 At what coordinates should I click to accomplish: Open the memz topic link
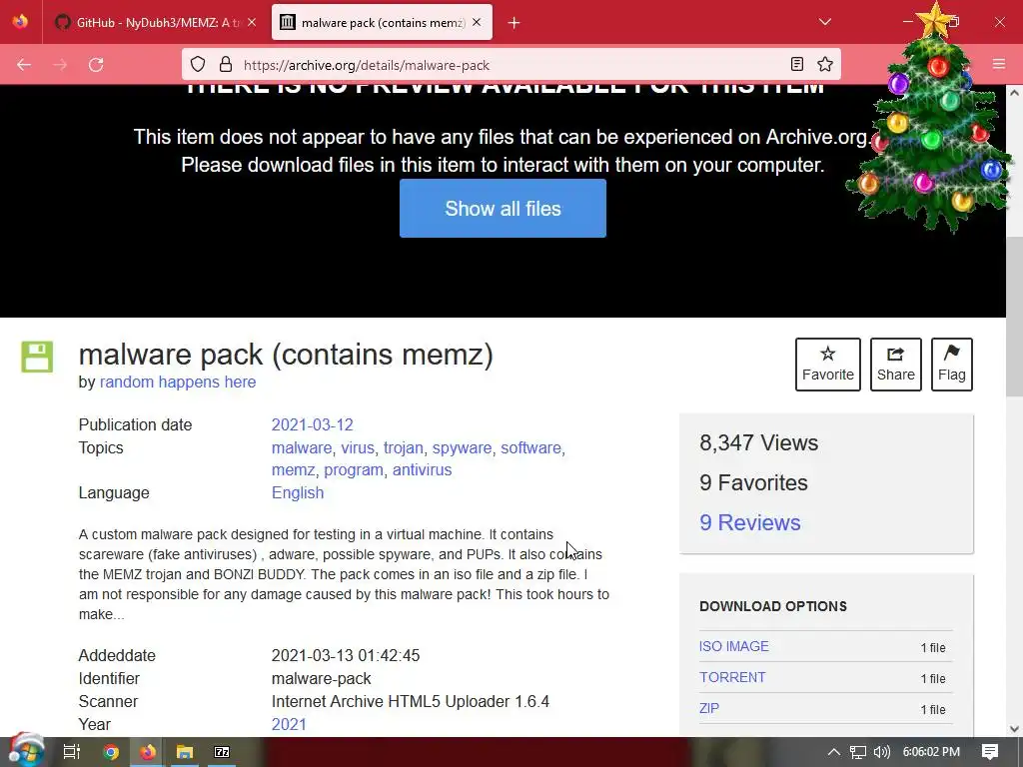(293, 469)
